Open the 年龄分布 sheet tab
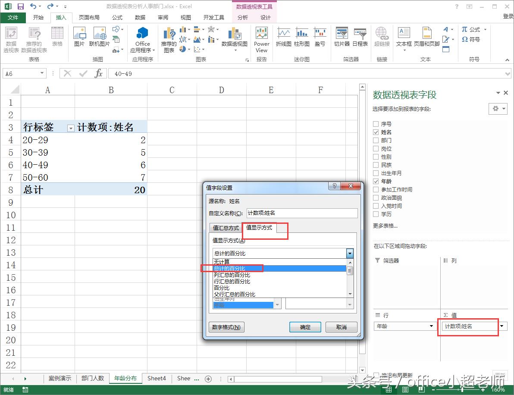 tap(125, 378)
